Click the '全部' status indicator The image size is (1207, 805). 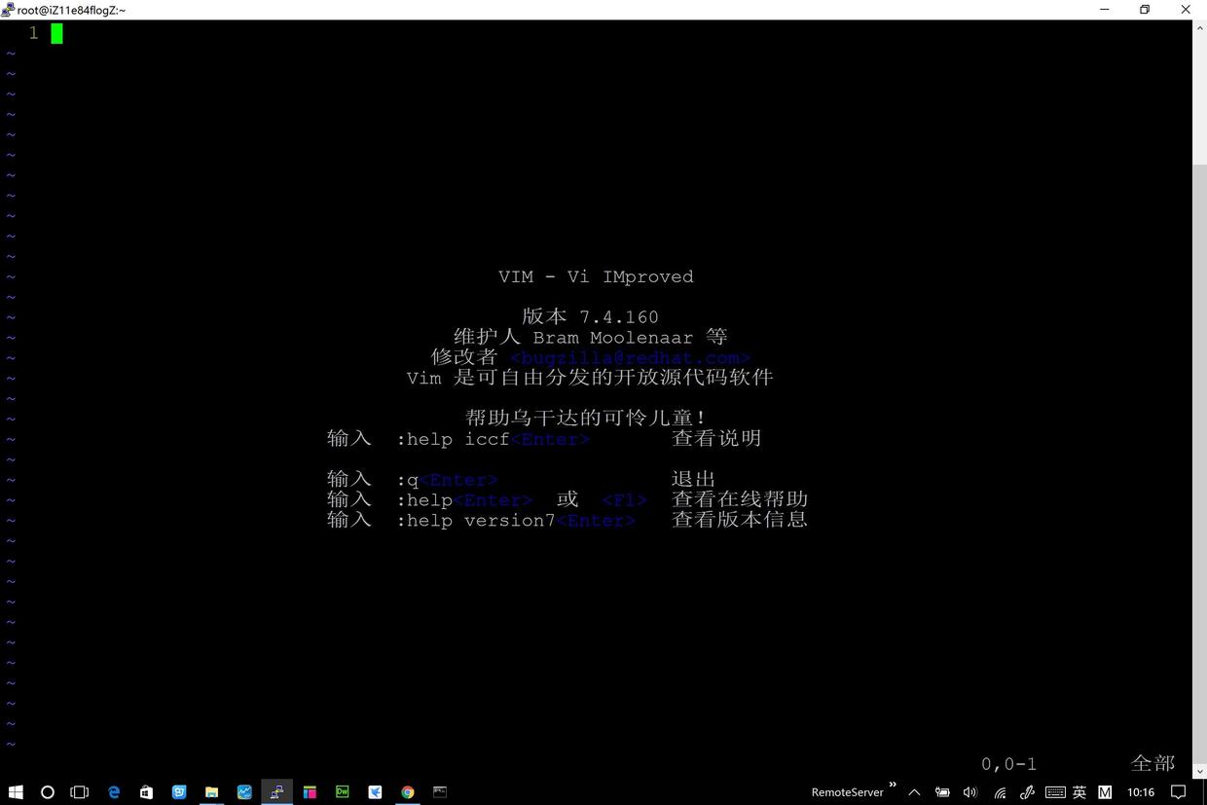[1152, 763]
